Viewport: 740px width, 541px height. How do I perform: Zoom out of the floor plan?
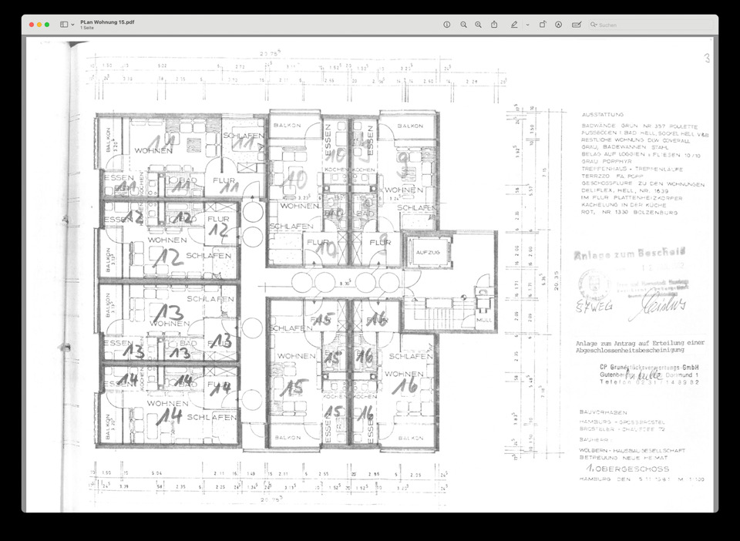click(463, 25)
